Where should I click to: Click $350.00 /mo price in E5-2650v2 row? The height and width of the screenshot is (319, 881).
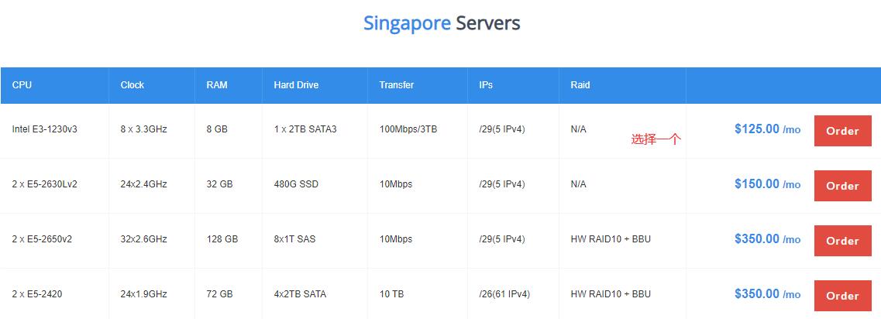click(768, 239)
